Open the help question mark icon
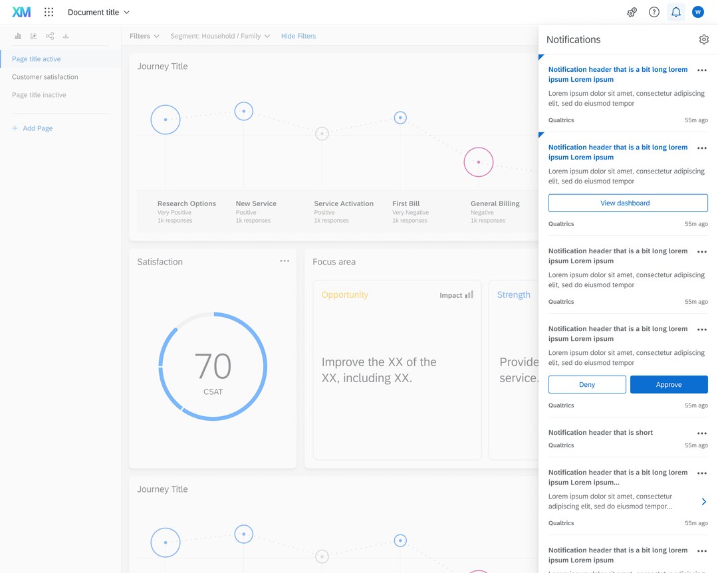This screenshot has width=718, height=573. (654, 13)
